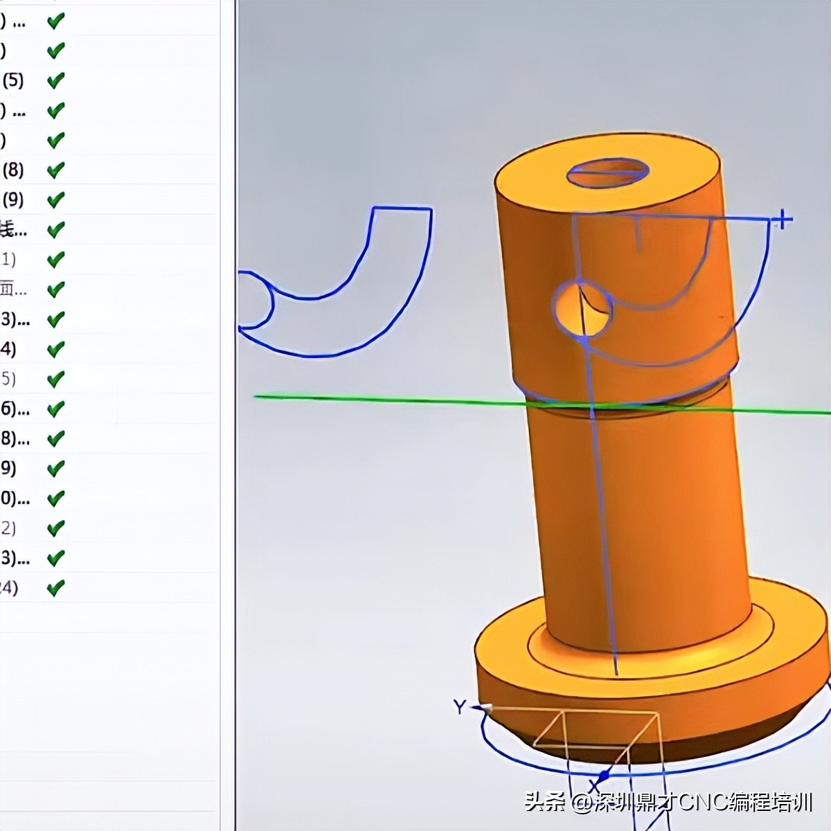
Task: Click the green checkmark for greyed row 2)
Action: [x=55, y=528]
